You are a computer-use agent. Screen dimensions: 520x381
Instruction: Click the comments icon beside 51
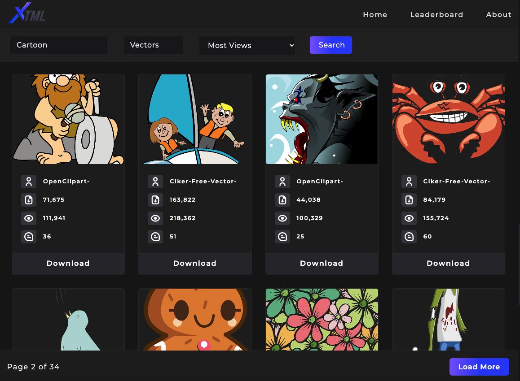(155, 237)
